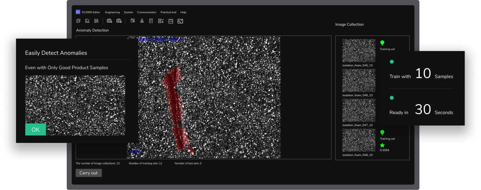
Task: Click the user account toolbar icon
Action: [142, 21]
